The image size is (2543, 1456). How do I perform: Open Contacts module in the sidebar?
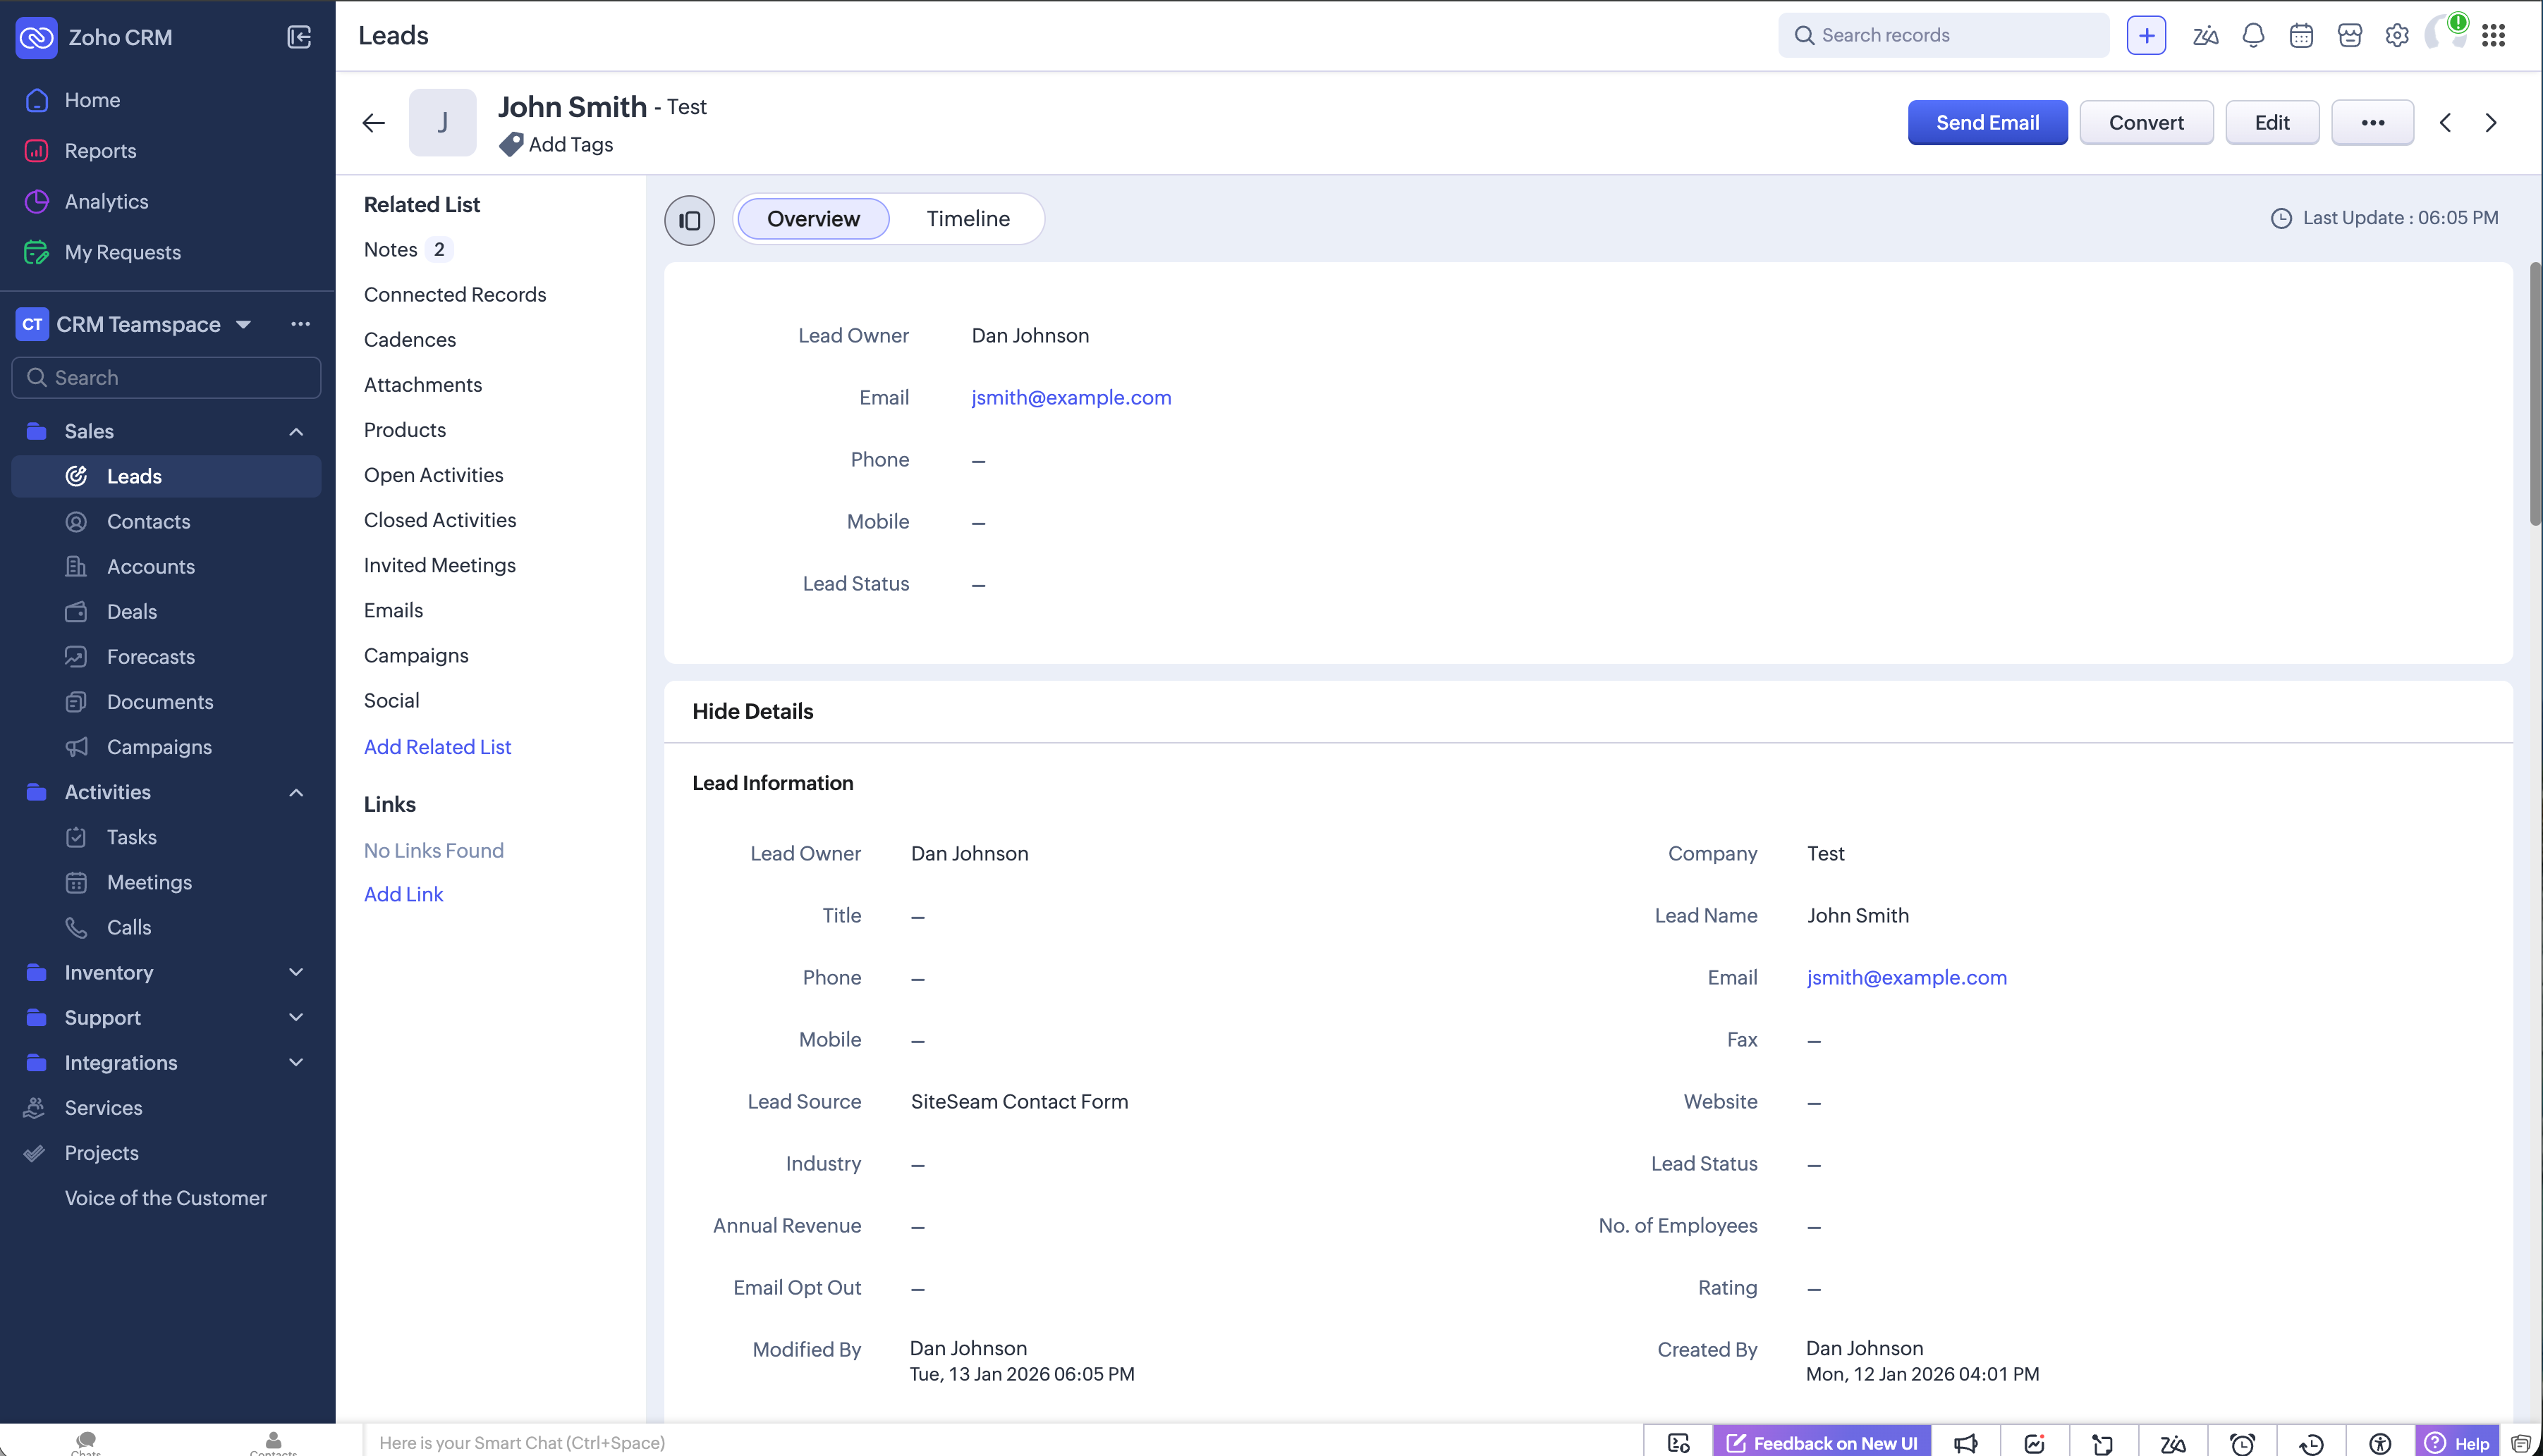coord(148,521)
